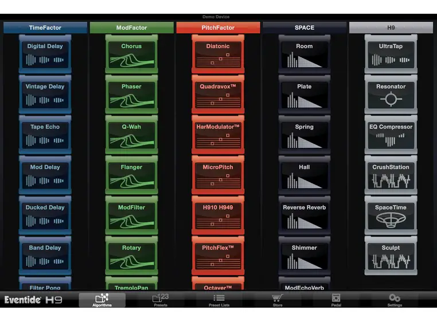
Task: Open the MicroPitch tile
Action: tap(218, 175)
